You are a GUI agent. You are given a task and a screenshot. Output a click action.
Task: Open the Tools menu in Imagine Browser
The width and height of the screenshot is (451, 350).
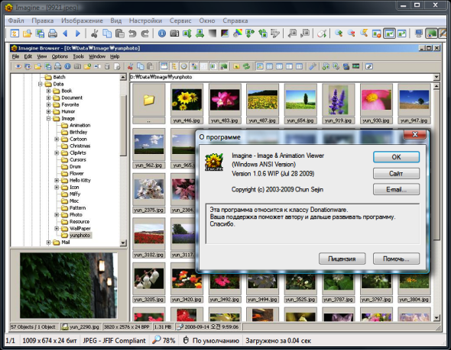(x=78, y=56)
